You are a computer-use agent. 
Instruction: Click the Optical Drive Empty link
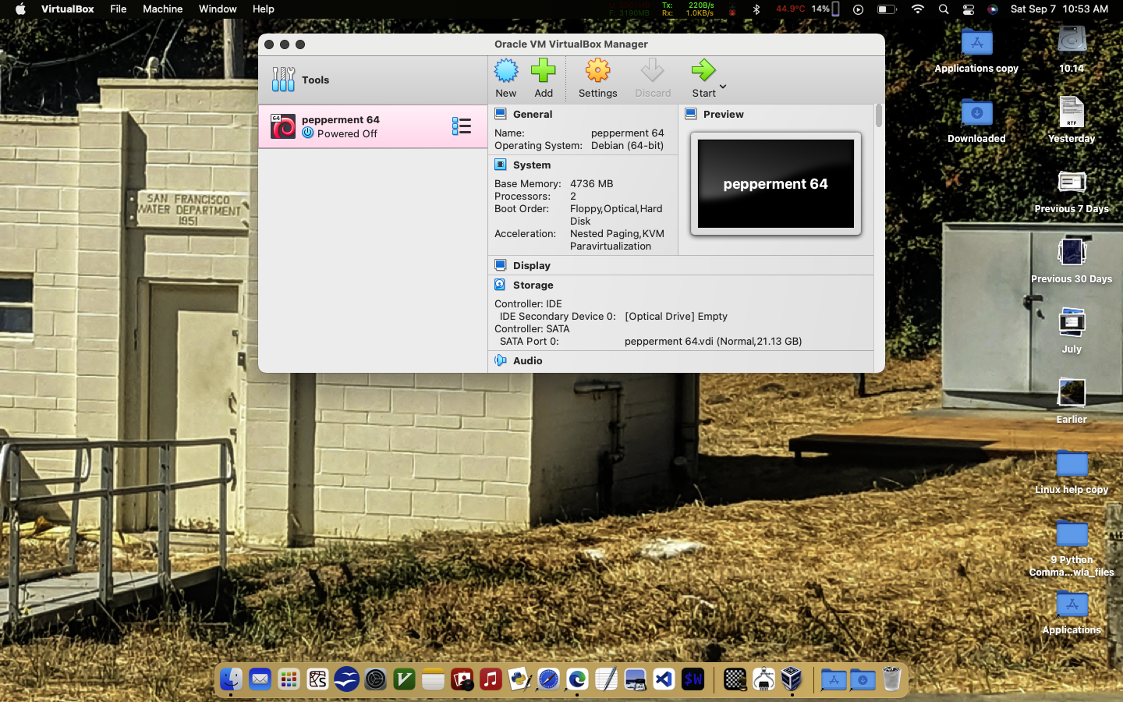pyautogui.click(x=675, y=317)
